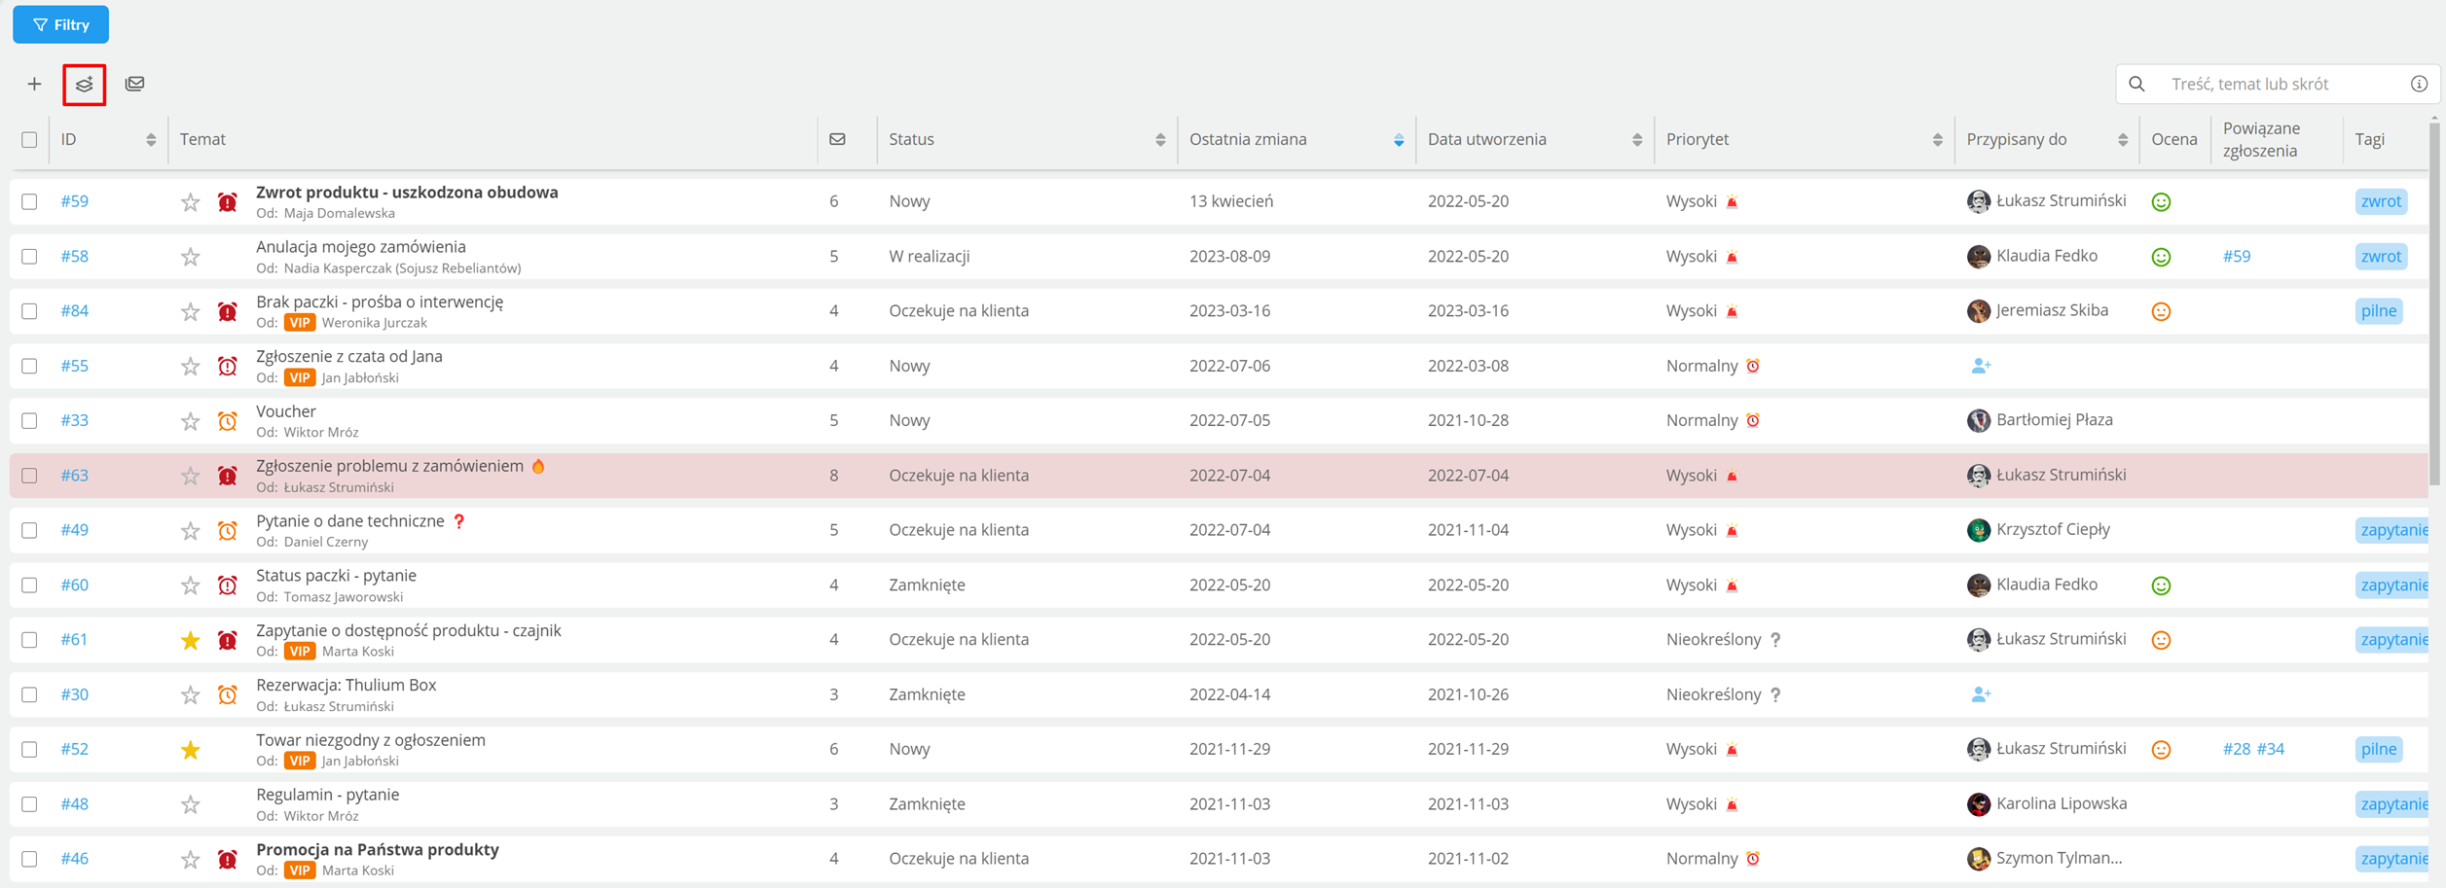The width and height of the screenshot is (2446, 888).
Task: Click assign-user icon on ticket #30
Action: coord(1980,694)
